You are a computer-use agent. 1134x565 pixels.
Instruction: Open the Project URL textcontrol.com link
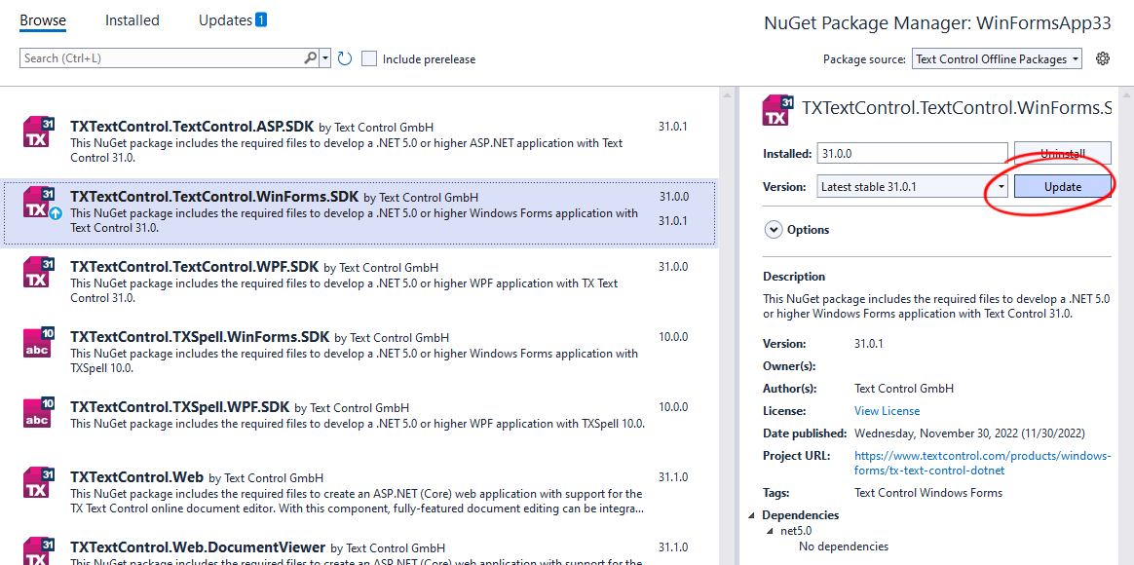982,463
